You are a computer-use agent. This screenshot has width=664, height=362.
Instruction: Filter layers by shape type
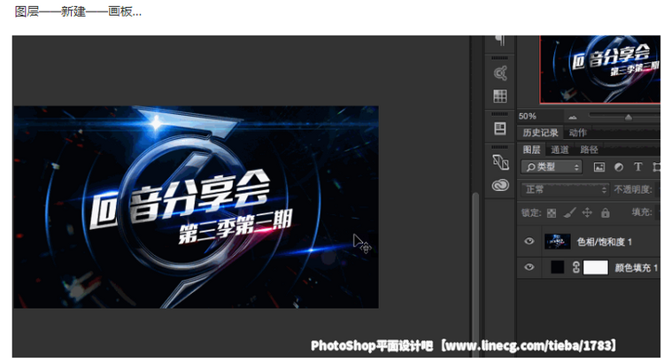[x=656, y=167]
